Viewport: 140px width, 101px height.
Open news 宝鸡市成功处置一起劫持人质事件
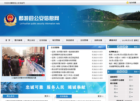pos(65,78)
